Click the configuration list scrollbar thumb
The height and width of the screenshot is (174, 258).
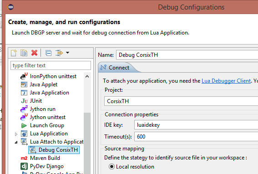(87, 143)
